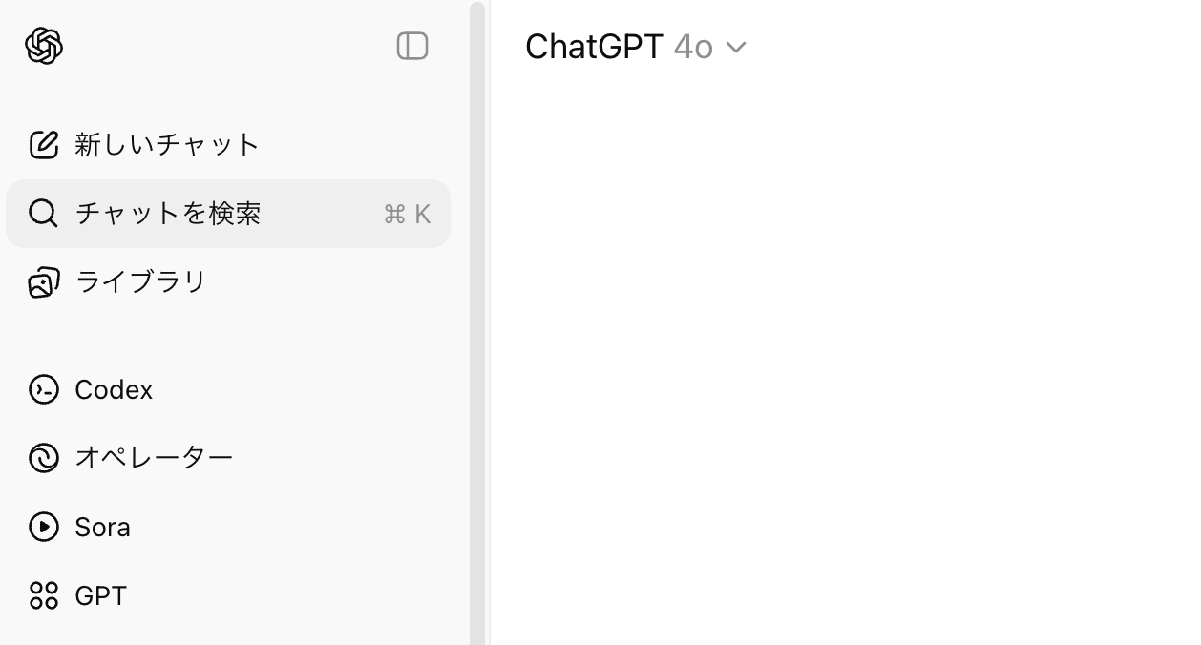Screen dimensions: 1201x645
Task: Click the sidebar vertical scrollbar
Action: click(x=477, y=322)
